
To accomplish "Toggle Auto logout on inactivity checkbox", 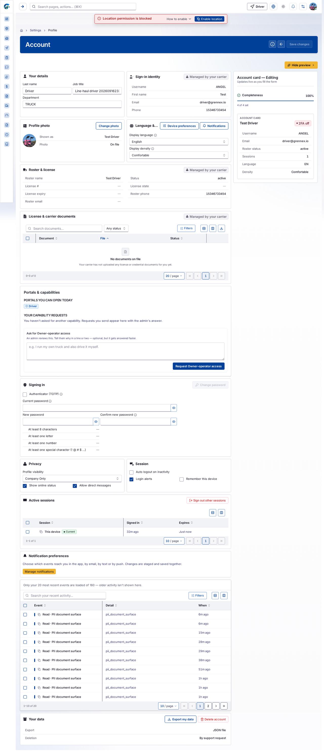I will point(131,472).
